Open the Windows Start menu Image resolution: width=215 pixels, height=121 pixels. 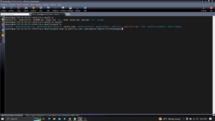(2, 119)
